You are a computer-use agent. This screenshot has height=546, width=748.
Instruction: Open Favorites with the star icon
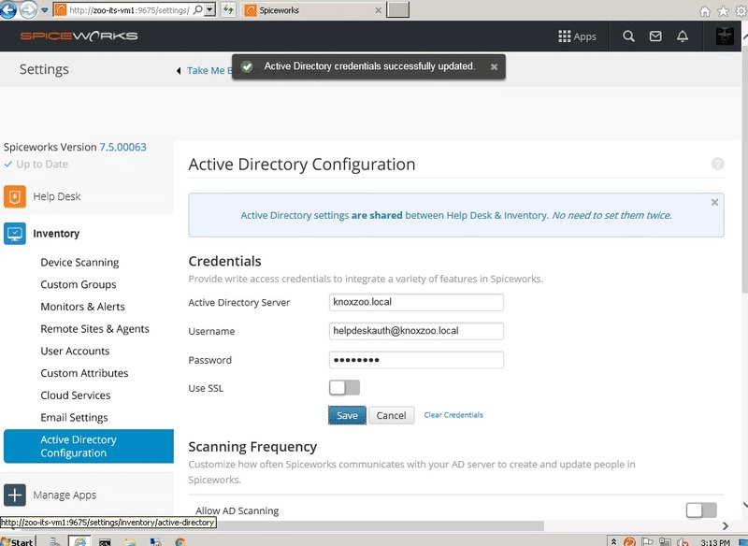723,11
